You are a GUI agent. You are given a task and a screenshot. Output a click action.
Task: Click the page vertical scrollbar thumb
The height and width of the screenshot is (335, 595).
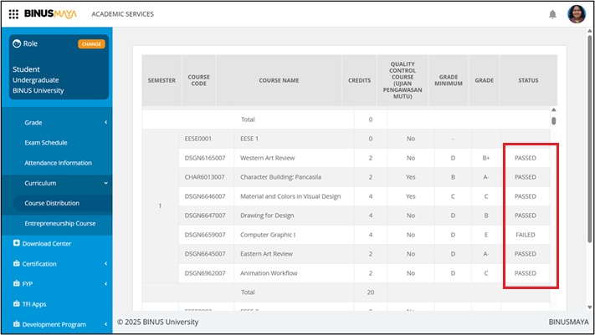[x=590, y=139]
